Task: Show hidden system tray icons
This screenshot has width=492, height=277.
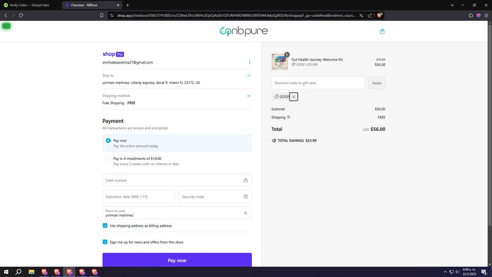Action: coord(445,272)
